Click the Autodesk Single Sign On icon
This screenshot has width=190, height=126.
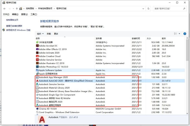(37, 95)
